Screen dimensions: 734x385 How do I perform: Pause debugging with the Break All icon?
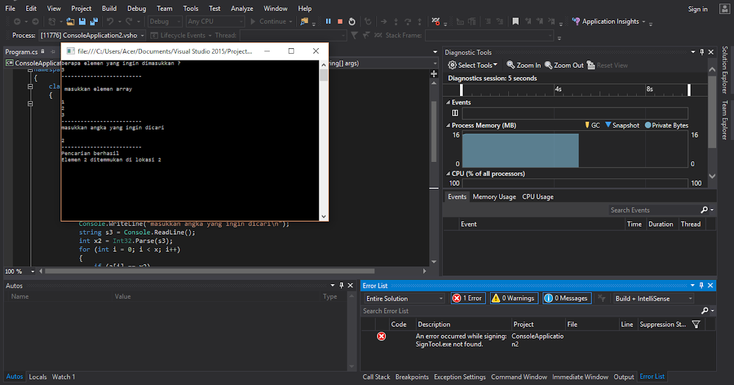click(328, 21)
